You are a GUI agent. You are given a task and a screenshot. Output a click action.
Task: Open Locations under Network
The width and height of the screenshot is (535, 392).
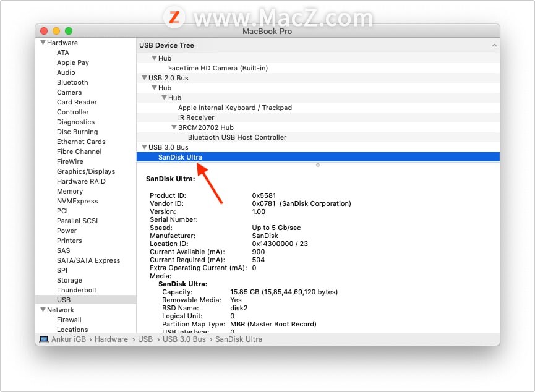(72, 330)
